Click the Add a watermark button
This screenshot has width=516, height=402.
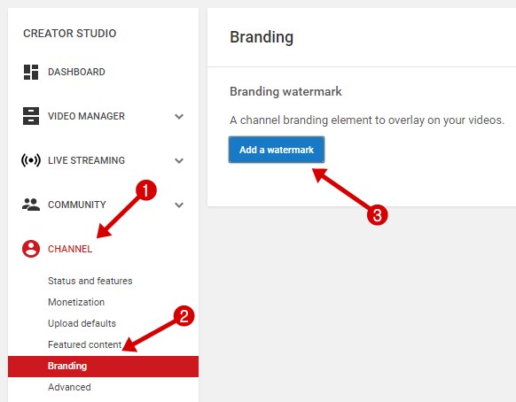tap(277, 150)
